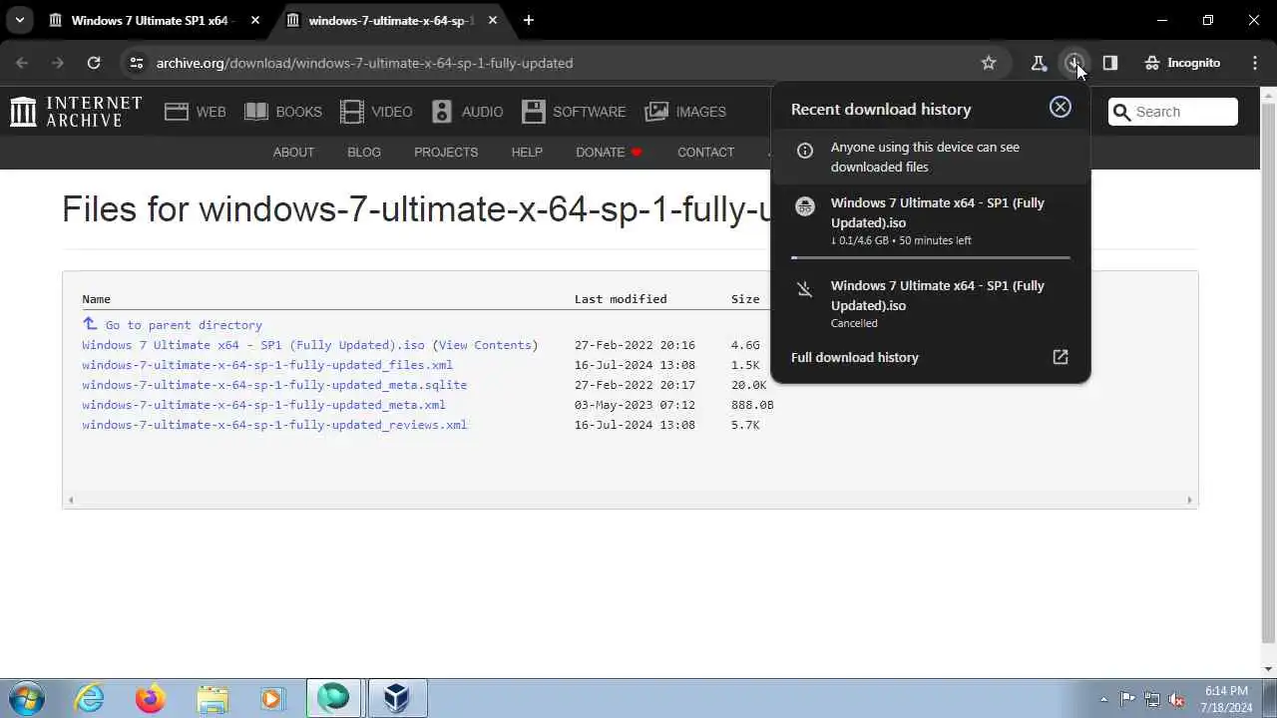Go to parent directory
Viewport: 1277px width, 718px height.
pyautogui.click(x=184, y=325)
